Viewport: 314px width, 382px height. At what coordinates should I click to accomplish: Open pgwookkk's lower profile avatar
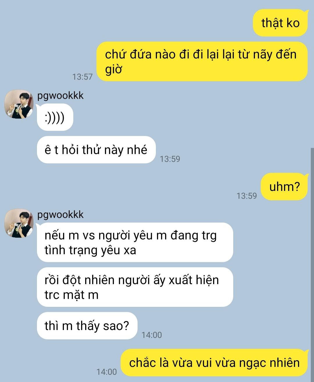pyautogui.click(x=19, y=223)
